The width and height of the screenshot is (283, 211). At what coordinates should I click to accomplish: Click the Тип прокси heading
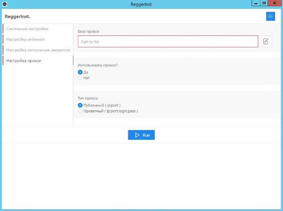[x=88, y=98]
